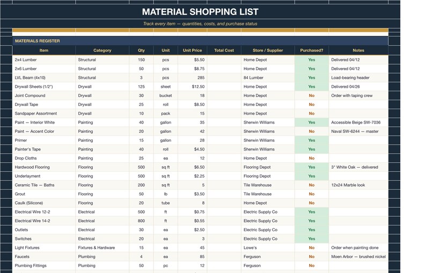
Task: Select the MATERIALS REGISTER section header
Action: (200, 41)
